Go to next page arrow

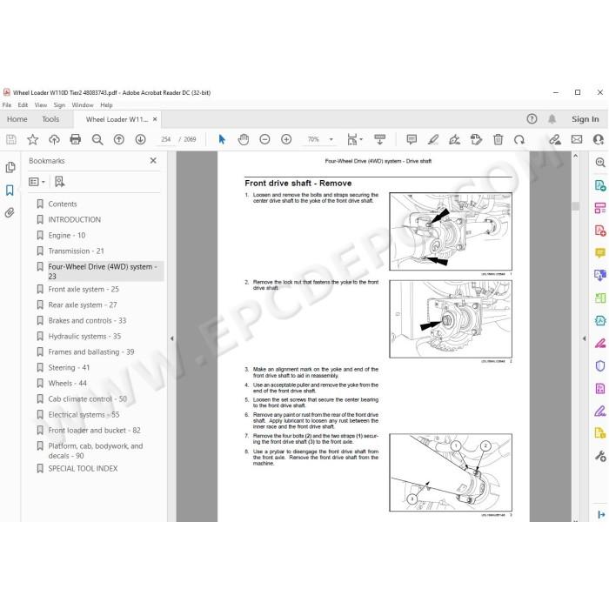click(x=140, y=139)
